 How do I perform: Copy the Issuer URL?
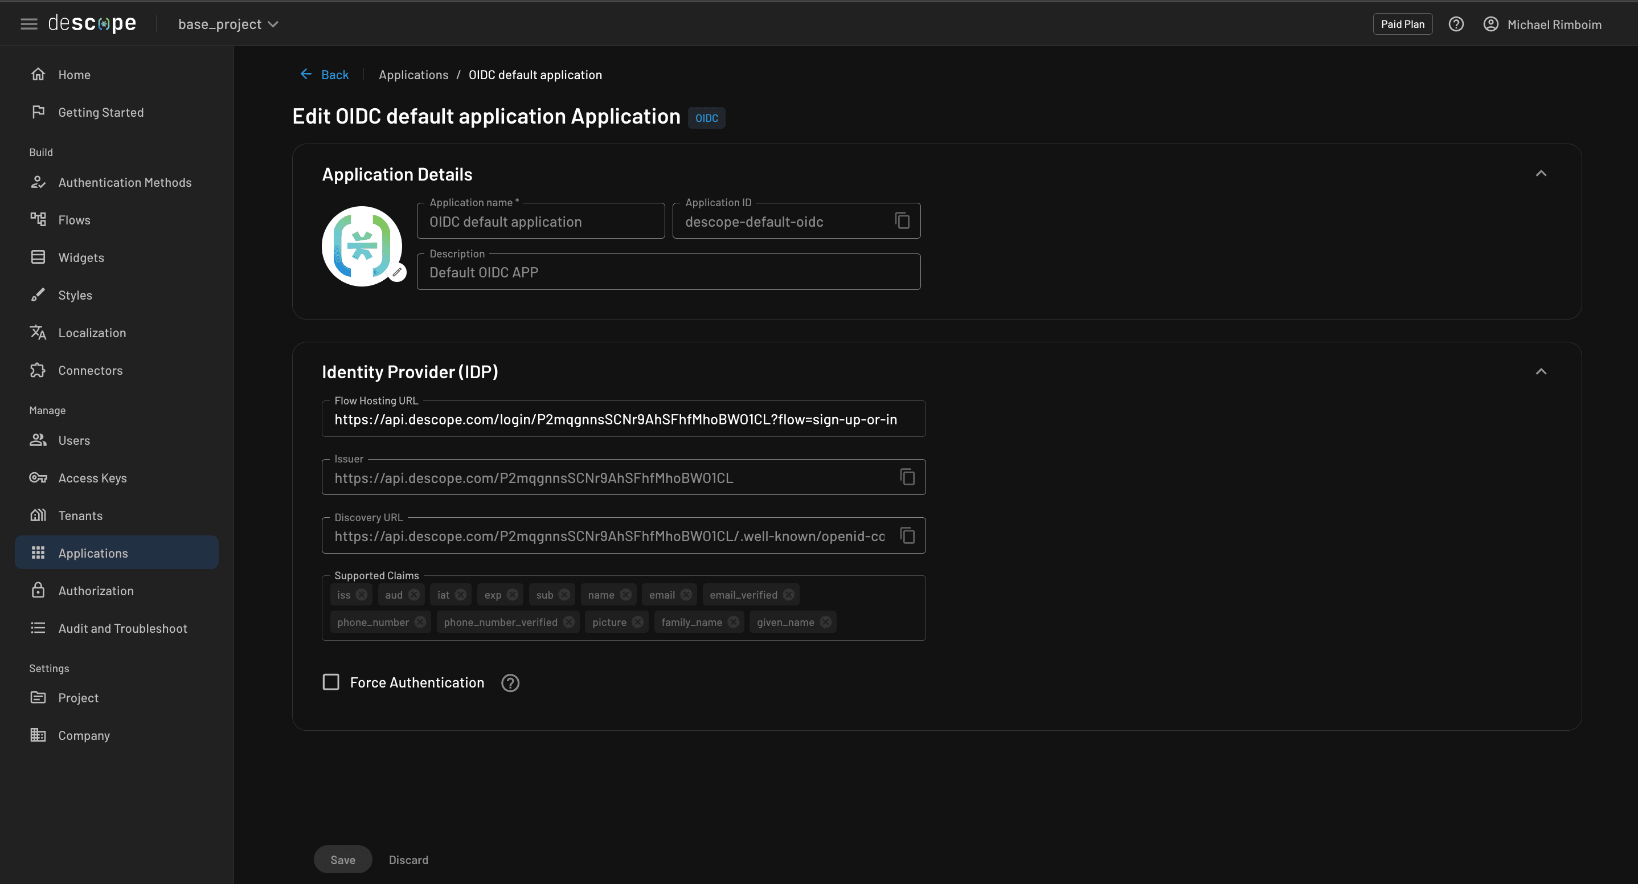tap(907, 477)
